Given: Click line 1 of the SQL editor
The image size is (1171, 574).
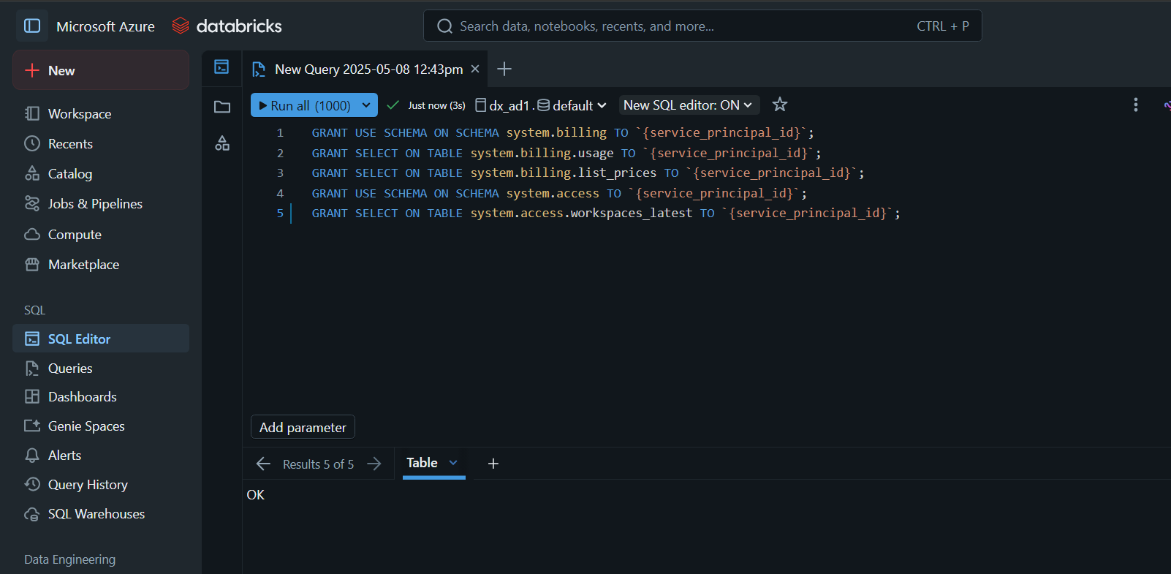Looking at the screenshot, I should pos(563,132).
